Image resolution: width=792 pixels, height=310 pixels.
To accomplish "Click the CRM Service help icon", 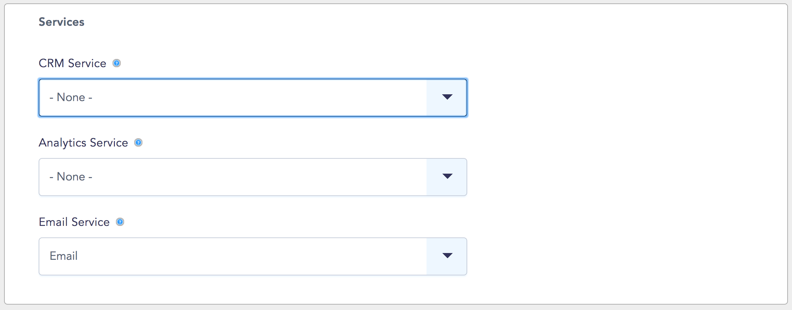I will pyautogui.click(x=117, y=63).
